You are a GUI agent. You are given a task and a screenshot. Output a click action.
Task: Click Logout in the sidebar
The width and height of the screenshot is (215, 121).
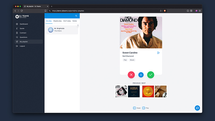(22, 46)
